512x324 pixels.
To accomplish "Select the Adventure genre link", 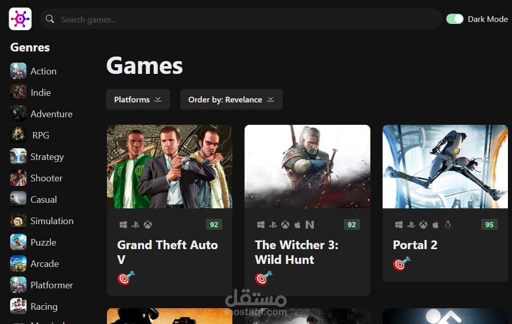I will pos(51,114).
